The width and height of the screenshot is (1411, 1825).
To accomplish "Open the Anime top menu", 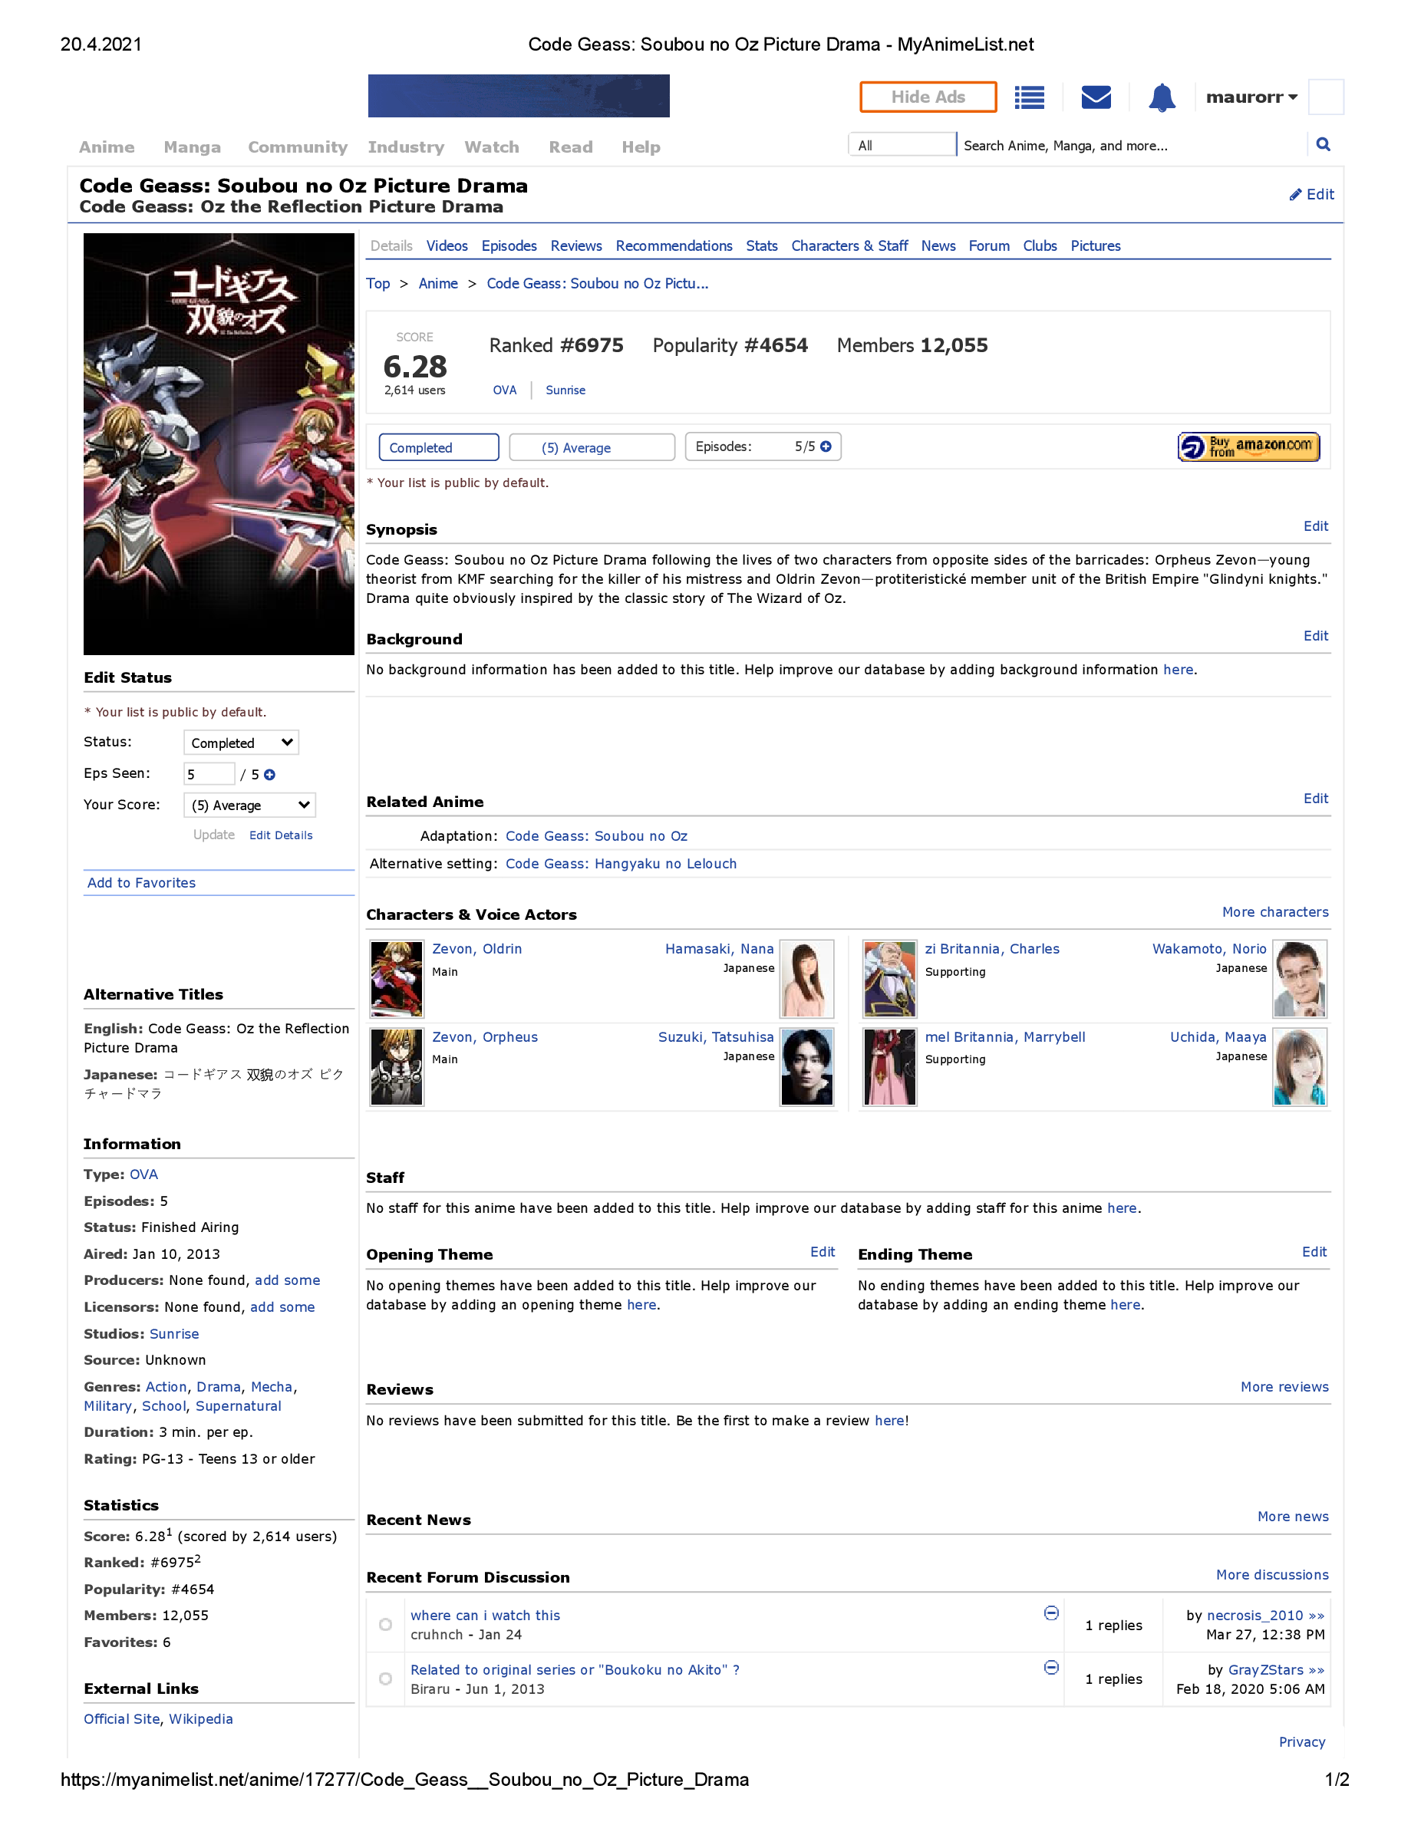I will pyautogui.click(x=107, y=147).
